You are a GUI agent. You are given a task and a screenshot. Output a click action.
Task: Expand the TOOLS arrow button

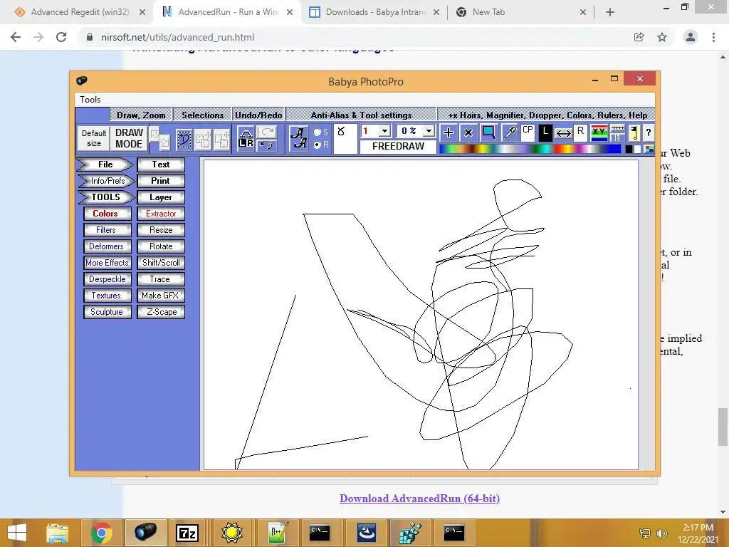105,197
